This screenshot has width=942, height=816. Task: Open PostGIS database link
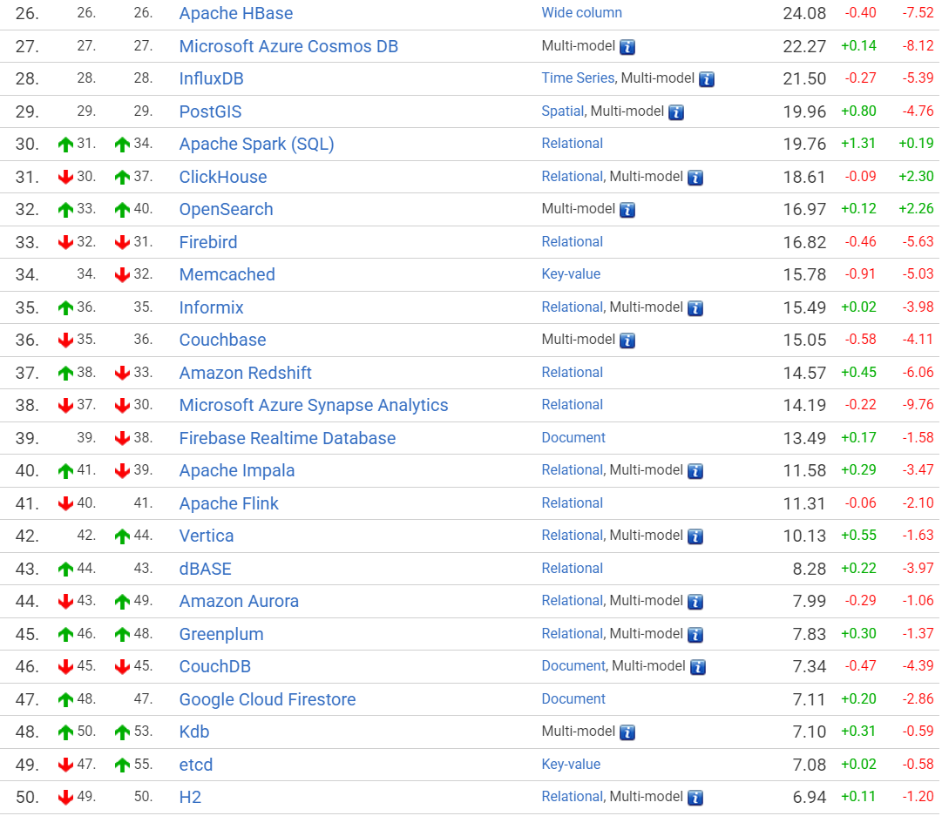pos(210,111)
